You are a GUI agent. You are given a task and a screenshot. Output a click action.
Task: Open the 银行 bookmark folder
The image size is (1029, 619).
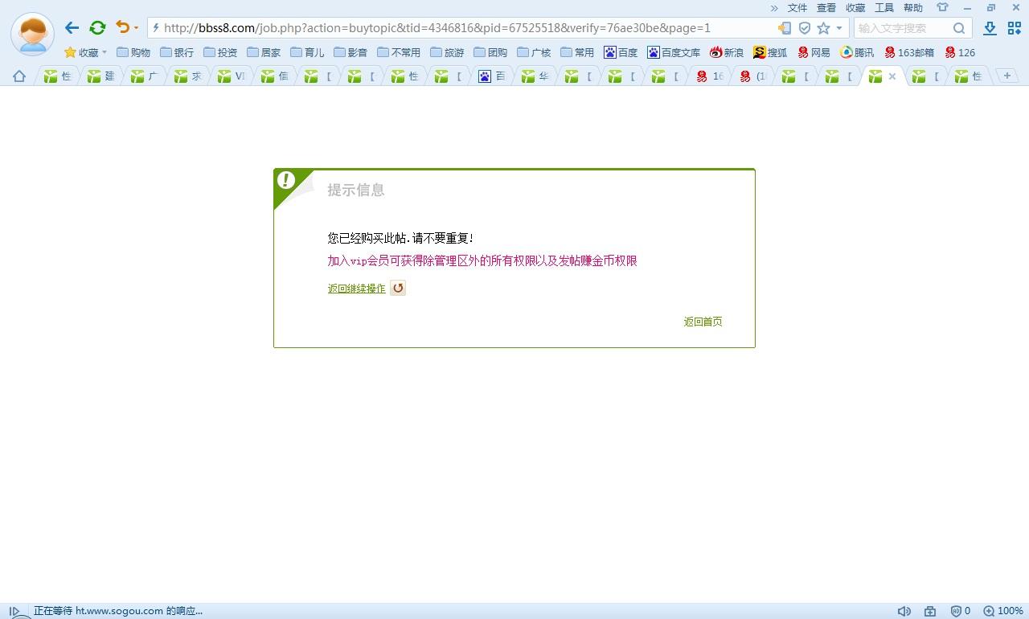coord(177,52)
